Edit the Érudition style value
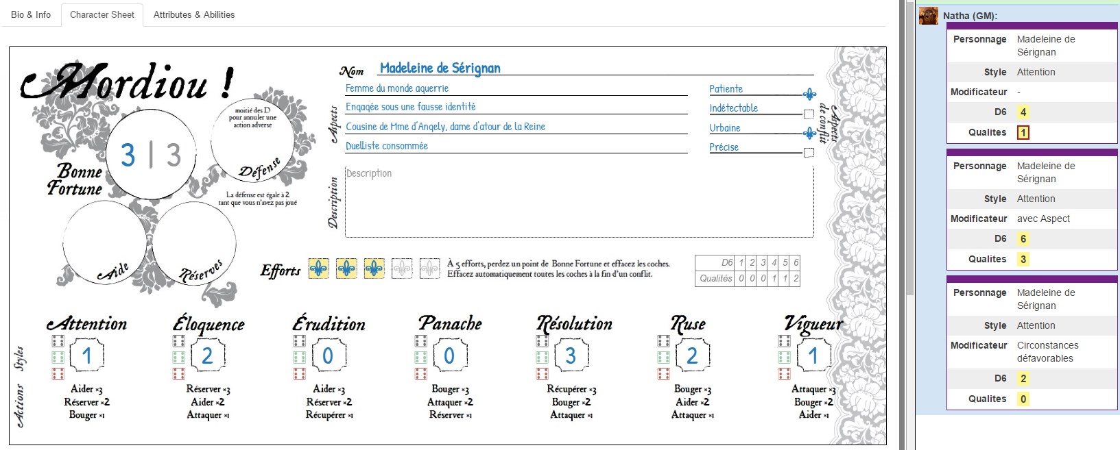The height and width of the screenshot is (450, 1120). click(x=328, y=355)
